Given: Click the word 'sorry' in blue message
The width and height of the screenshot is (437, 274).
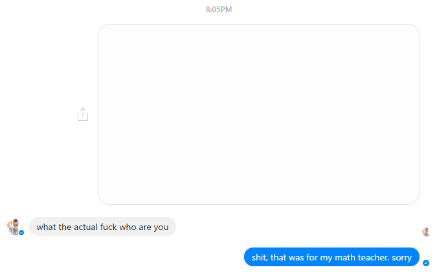Looking at the screenshot, I should (401, 258).
